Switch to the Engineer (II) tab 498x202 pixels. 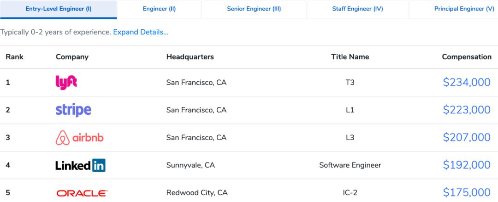click(x=159, y=9)
